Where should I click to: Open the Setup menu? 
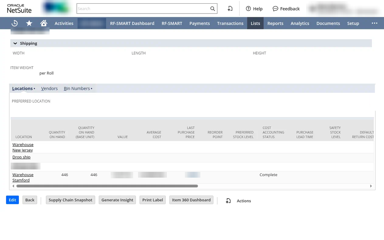[x=353, y=23]
